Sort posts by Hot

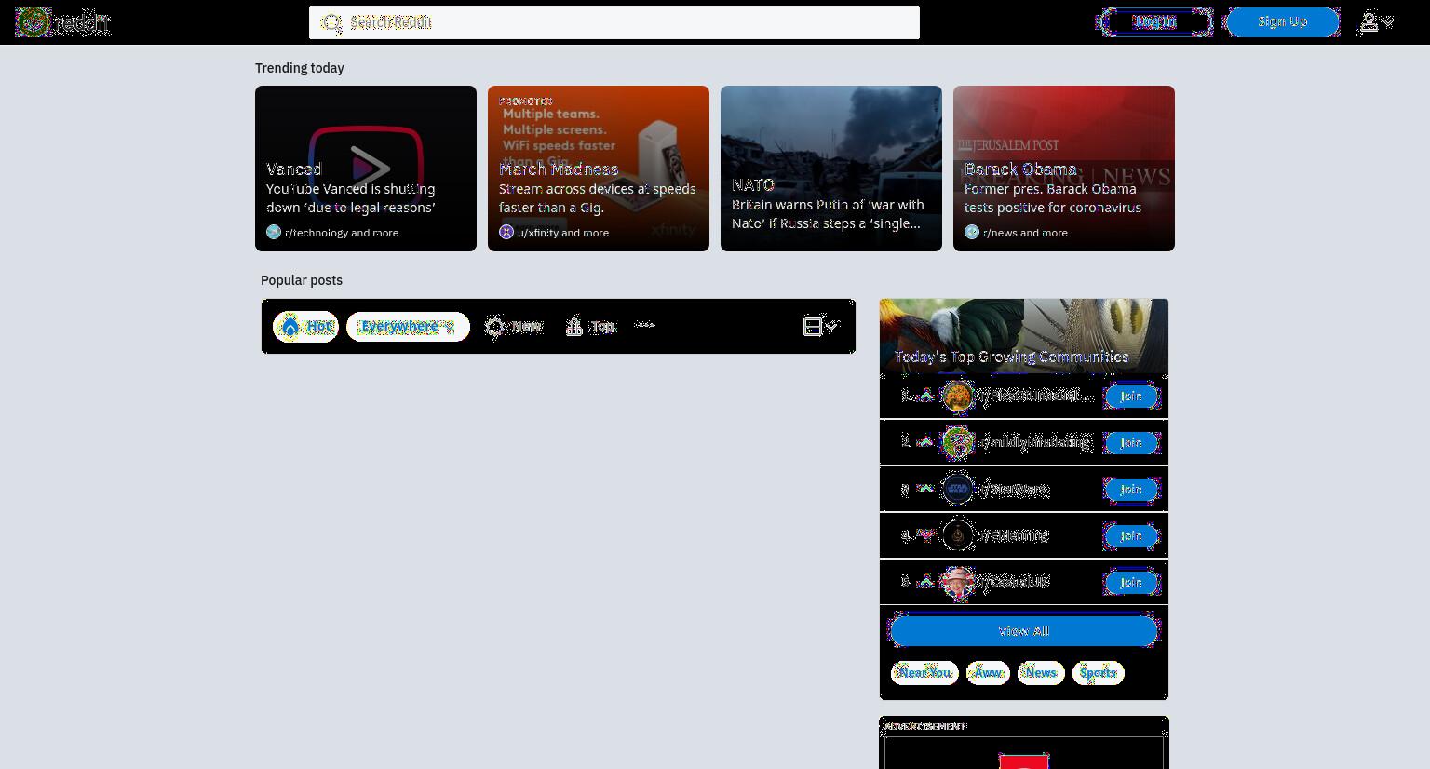click(x=305, y=327)
